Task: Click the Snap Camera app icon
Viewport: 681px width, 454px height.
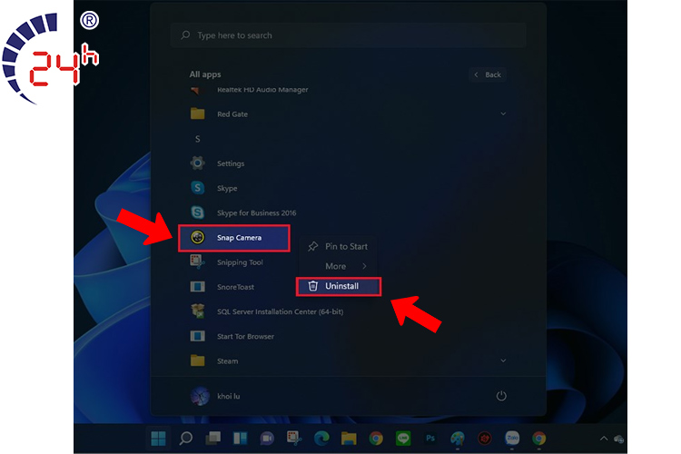Action: pyautogui.click(x=197, y=238)
